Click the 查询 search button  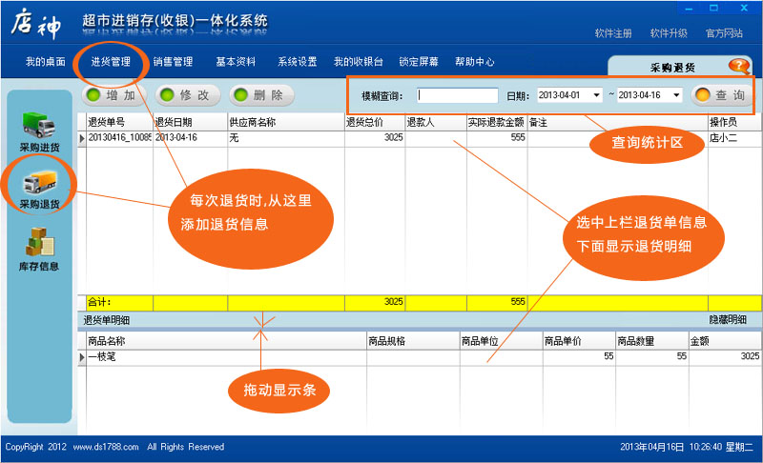coord(722,95)
